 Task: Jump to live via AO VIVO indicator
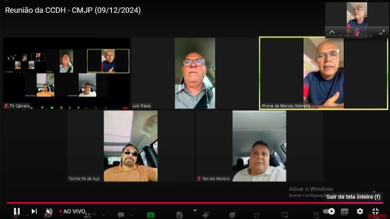pos(72,211)
